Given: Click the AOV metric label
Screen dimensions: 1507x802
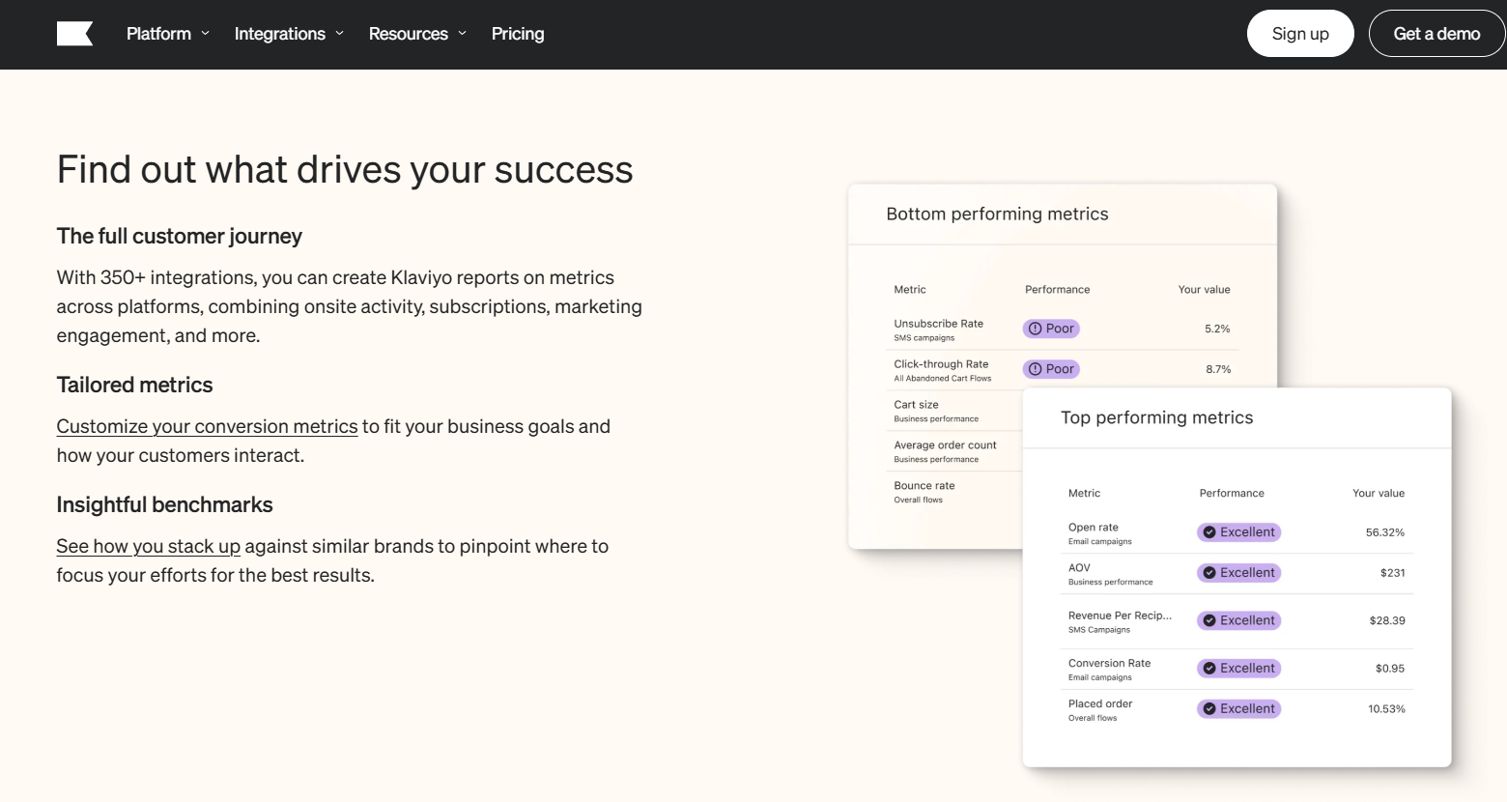Looking at the screenshot, I should (x=1079, y=568).
